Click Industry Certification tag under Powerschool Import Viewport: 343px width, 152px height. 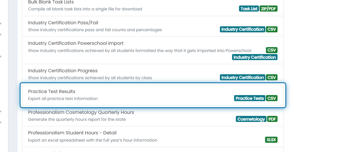[255, 57]
